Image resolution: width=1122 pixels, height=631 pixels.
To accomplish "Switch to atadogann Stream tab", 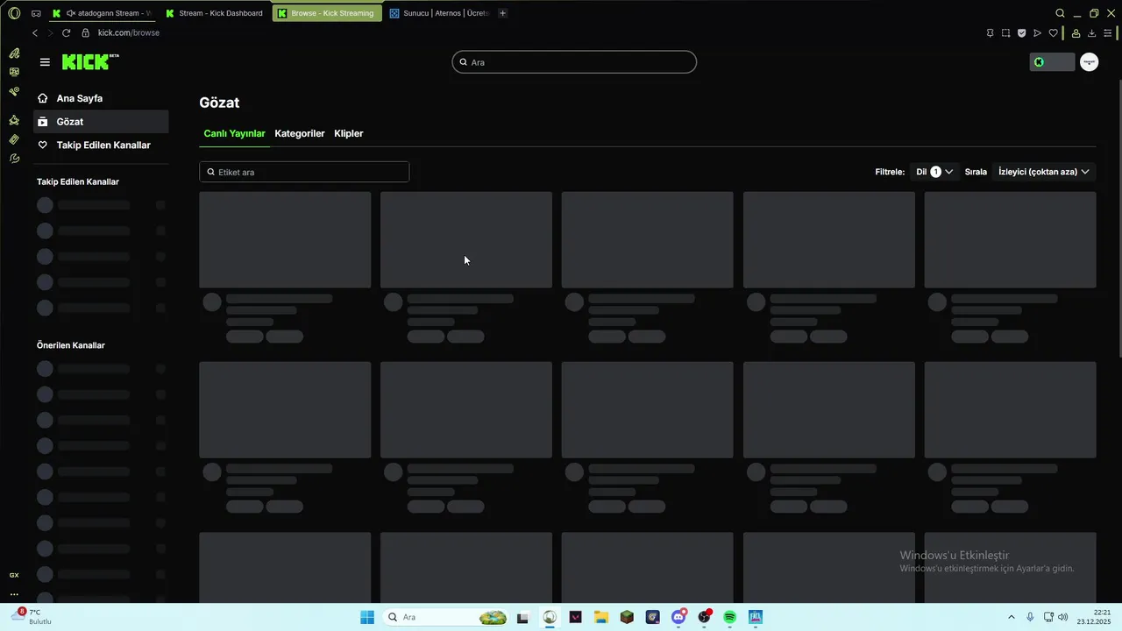I will (x=103, y=13).
